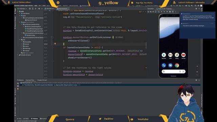Expand the mipmap folder in res
The width and height of the screenshot is (217, 122).
(22, 48)
